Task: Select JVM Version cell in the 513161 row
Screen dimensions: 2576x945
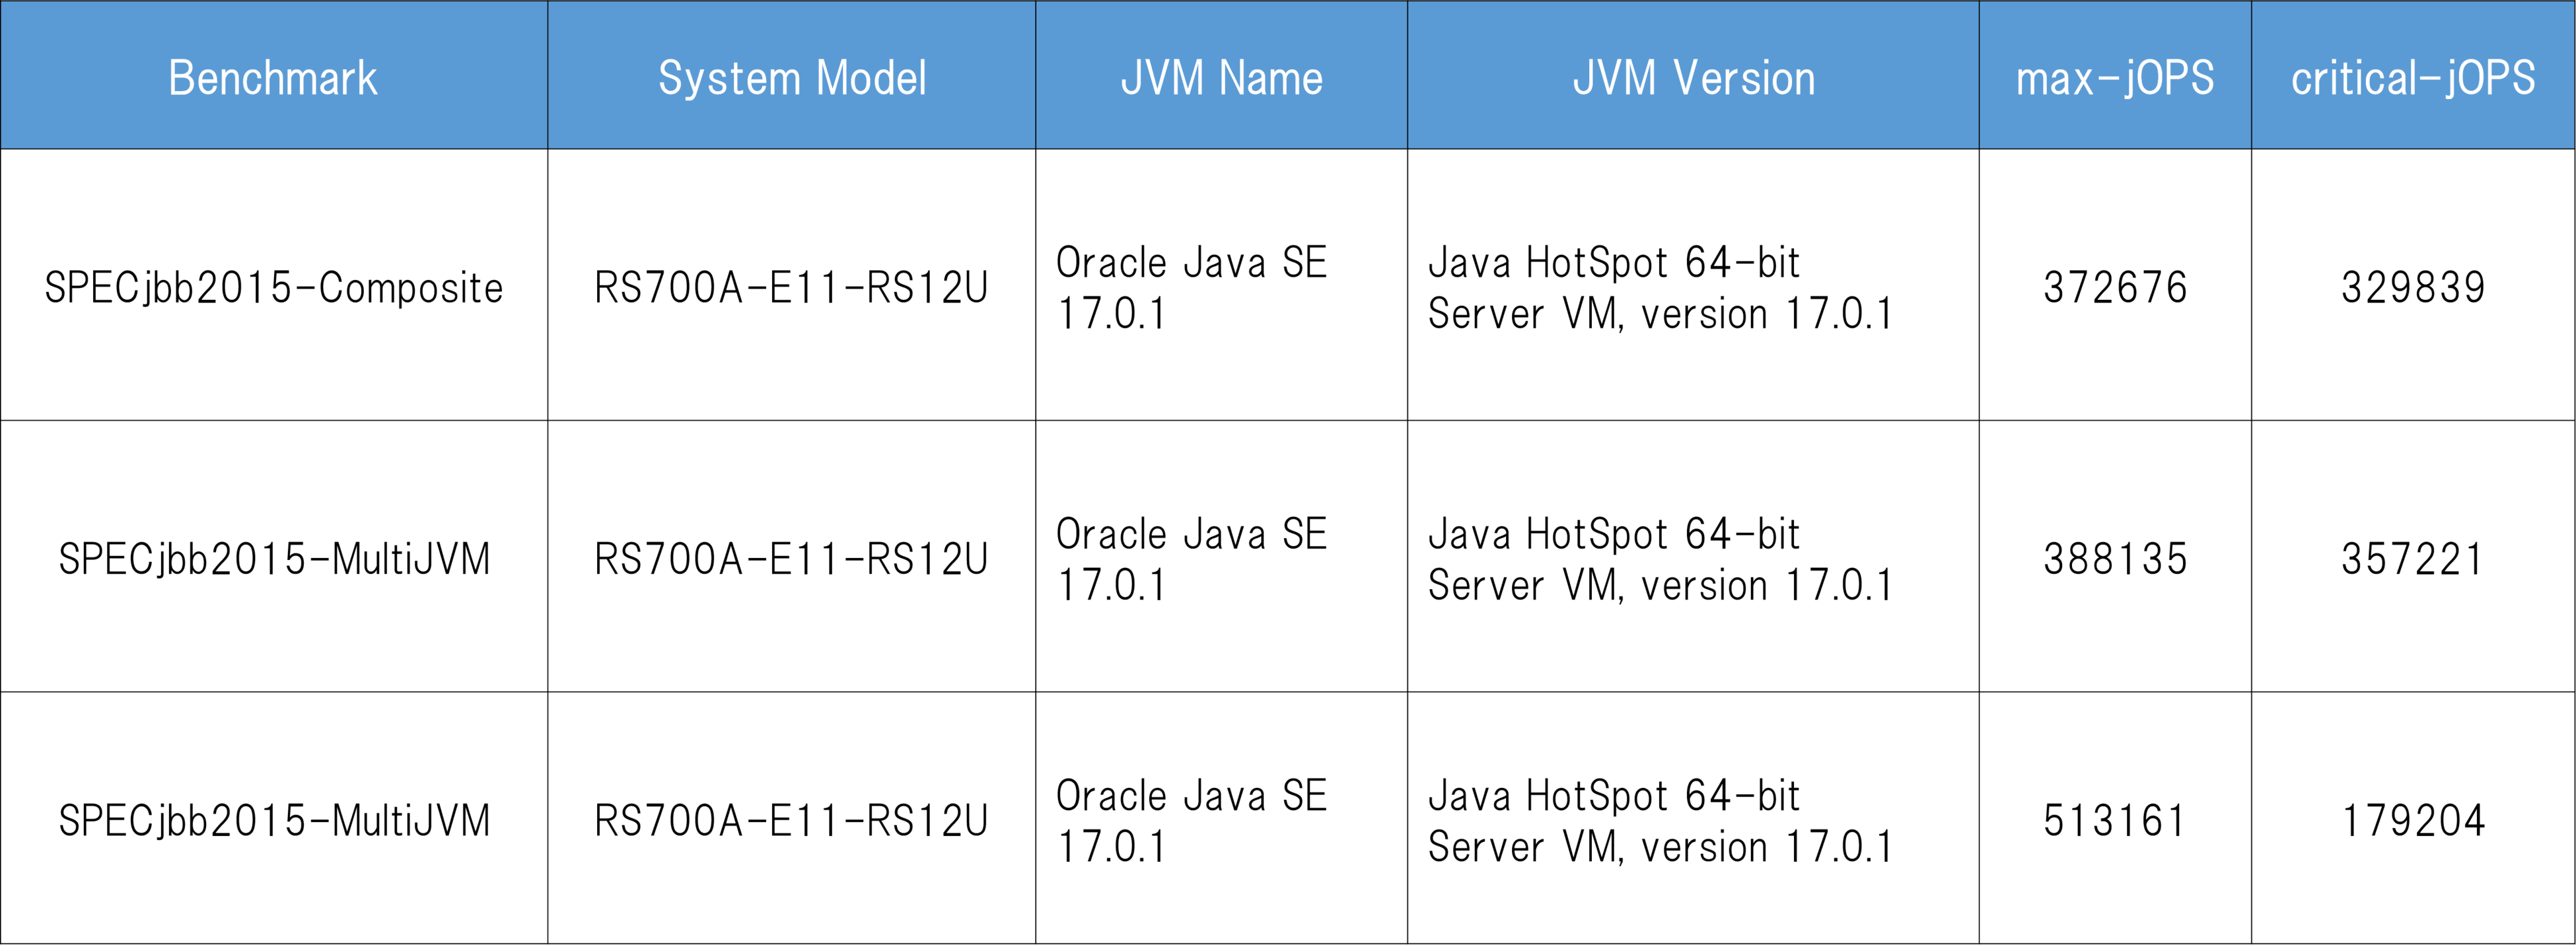Action: pos(1660,821)
